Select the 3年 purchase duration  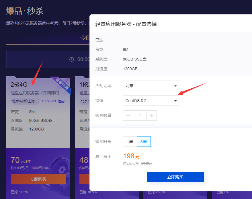click(144, 142)
